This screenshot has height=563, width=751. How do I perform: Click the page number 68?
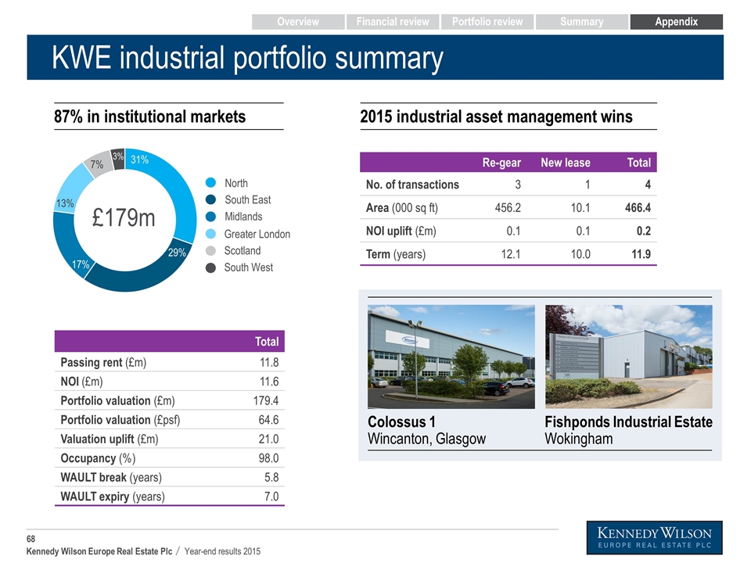pos(31,539)
